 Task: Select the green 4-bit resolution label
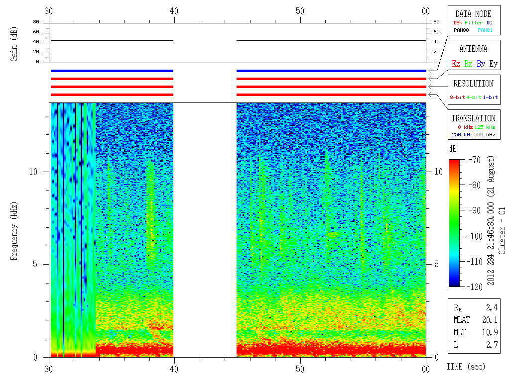coord(474,97)
